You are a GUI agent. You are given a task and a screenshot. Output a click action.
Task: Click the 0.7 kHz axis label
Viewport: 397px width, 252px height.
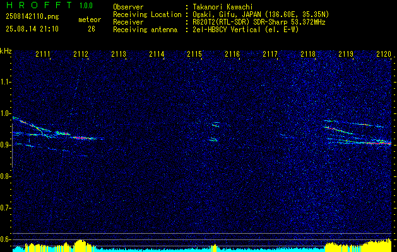(6, 209)
